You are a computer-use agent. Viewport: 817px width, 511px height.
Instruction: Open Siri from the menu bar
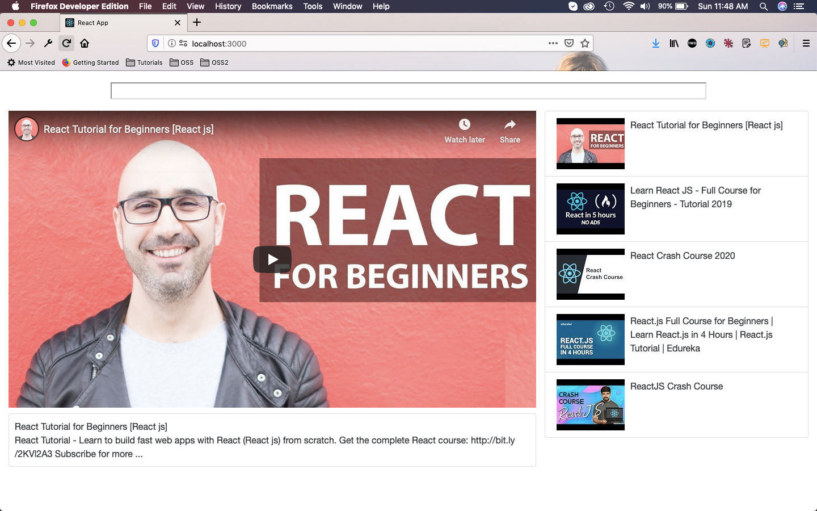[x=782, y=6]
